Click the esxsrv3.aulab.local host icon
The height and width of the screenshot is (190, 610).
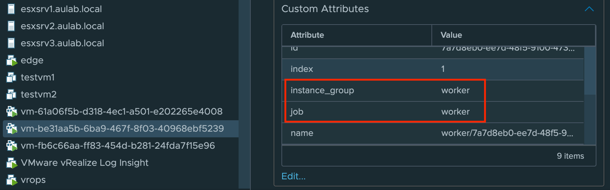coord(11,43)
